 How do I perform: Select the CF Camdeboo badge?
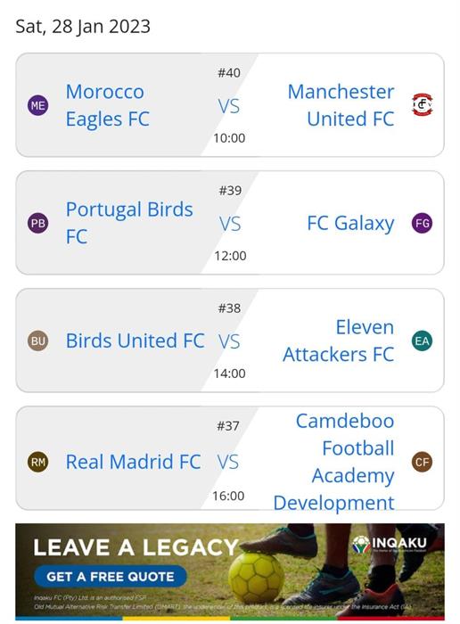[x=423, y=462]
